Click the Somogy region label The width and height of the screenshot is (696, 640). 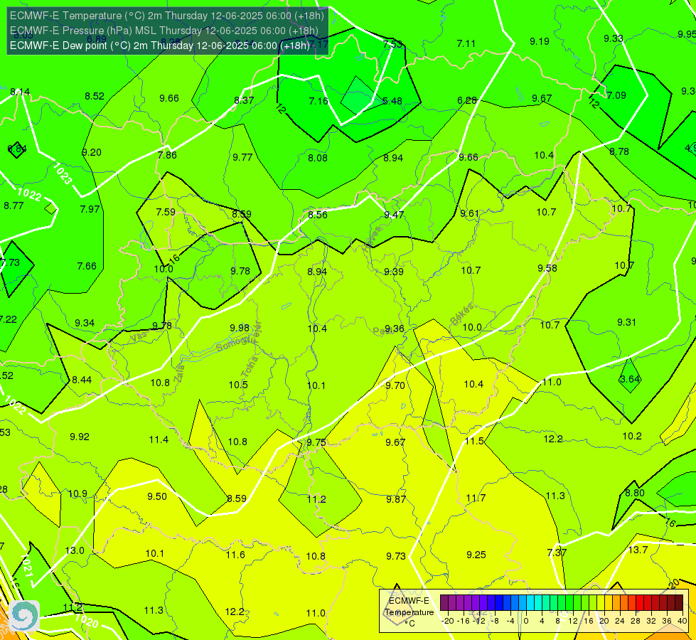click(234, 343)
